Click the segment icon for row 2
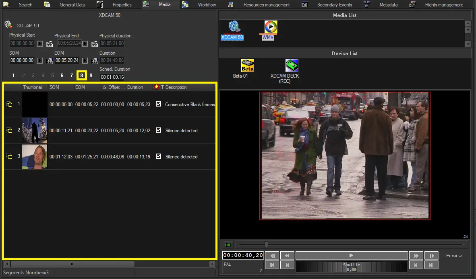Screen dimensions: 476x279 coord(9,130)
